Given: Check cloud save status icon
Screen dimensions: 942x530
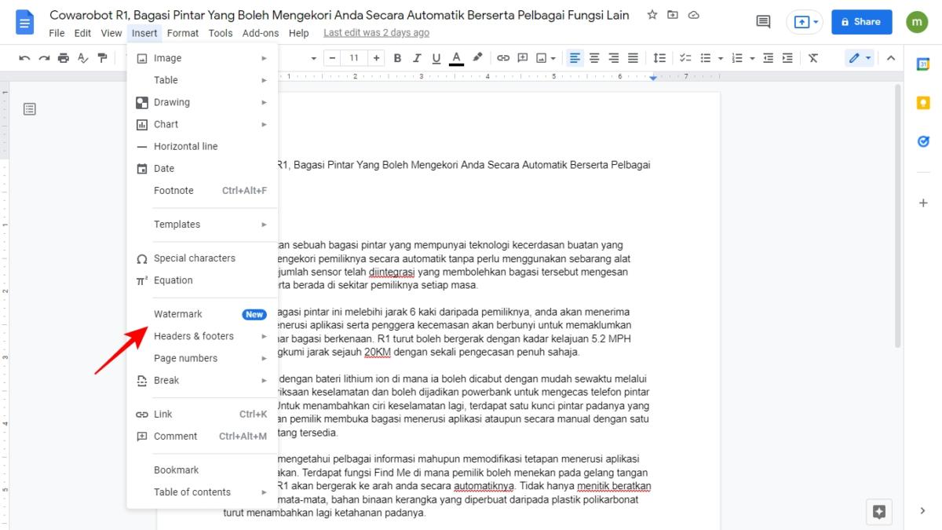Looking at the screenshot, I should click(x=693, y=15).
